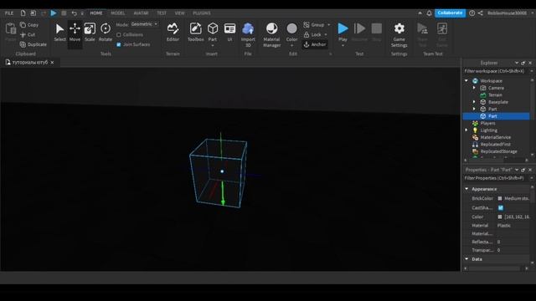Open the Material Manager
Image resolution: width=536 pixels, height=301 pixels.
[271, 34]
